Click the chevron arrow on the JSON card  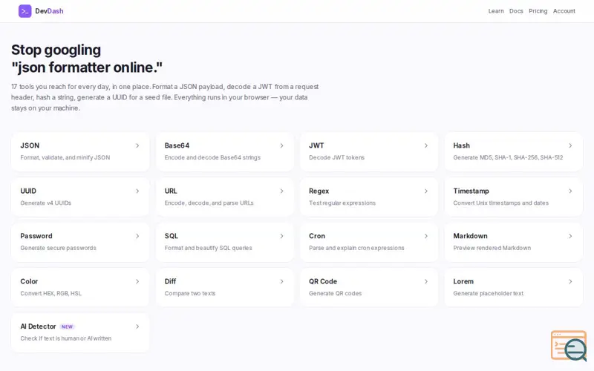(137, 145)
